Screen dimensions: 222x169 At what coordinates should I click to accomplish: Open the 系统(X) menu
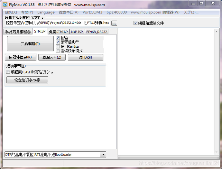pos(11,12)
